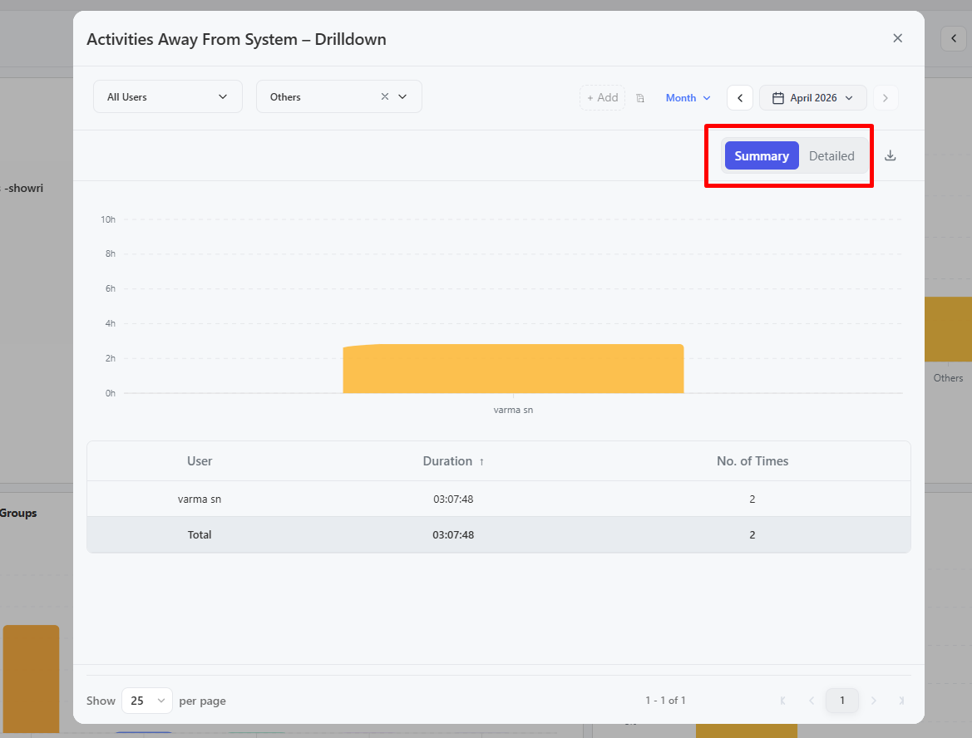Click the User column header

coord(200,461)
